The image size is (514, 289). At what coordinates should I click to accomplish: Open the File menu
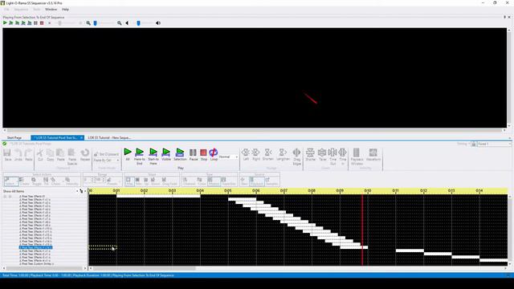[x=6, y=10]
